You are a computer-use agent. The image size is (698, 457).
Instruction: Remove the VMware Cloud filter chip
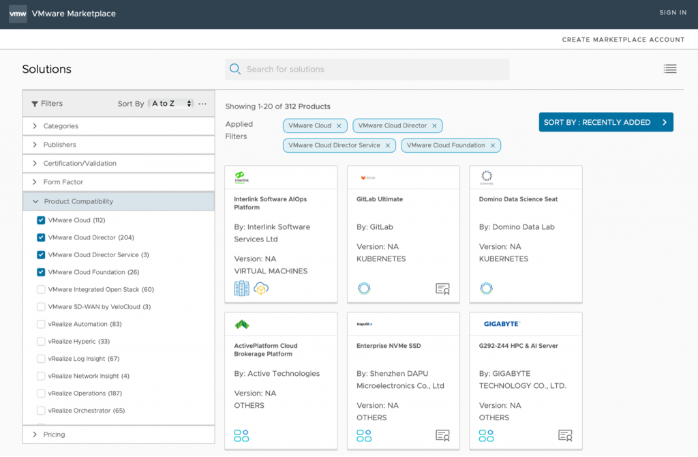(339, 126)
